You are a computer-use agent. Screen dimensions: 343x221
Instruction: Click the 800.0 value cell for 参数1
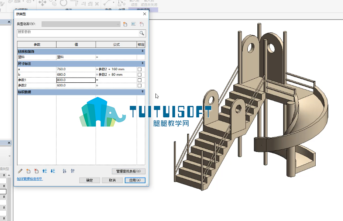click(76, 80)
